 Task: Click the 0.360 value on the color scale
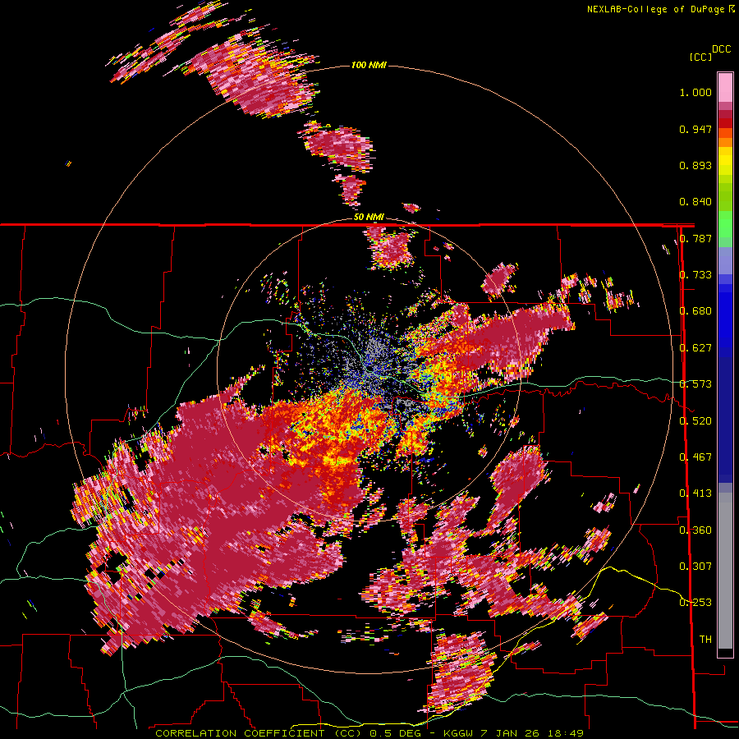[x=695, y=530]
